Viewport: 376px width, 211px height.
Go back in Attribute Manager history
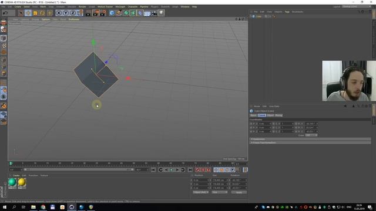click(x=345, y=106)
